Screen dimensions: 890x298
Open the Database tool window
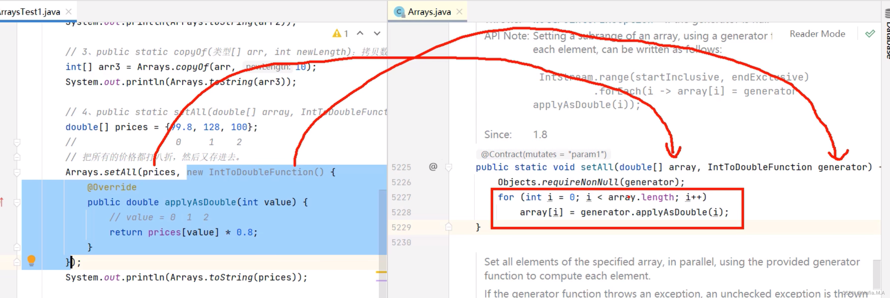pos(887,34)
